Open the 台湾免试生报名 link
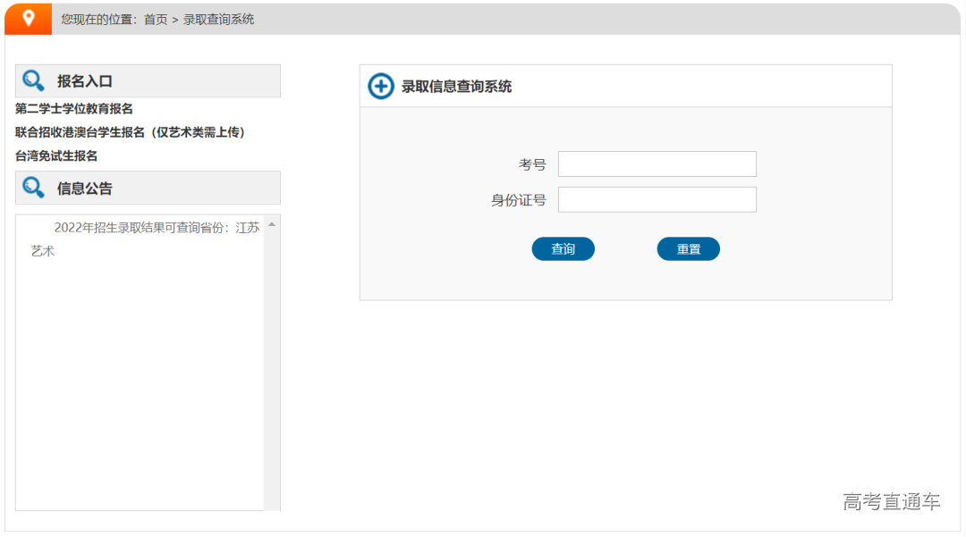Screen dimensions: 966x537 [x=56, y=155]
